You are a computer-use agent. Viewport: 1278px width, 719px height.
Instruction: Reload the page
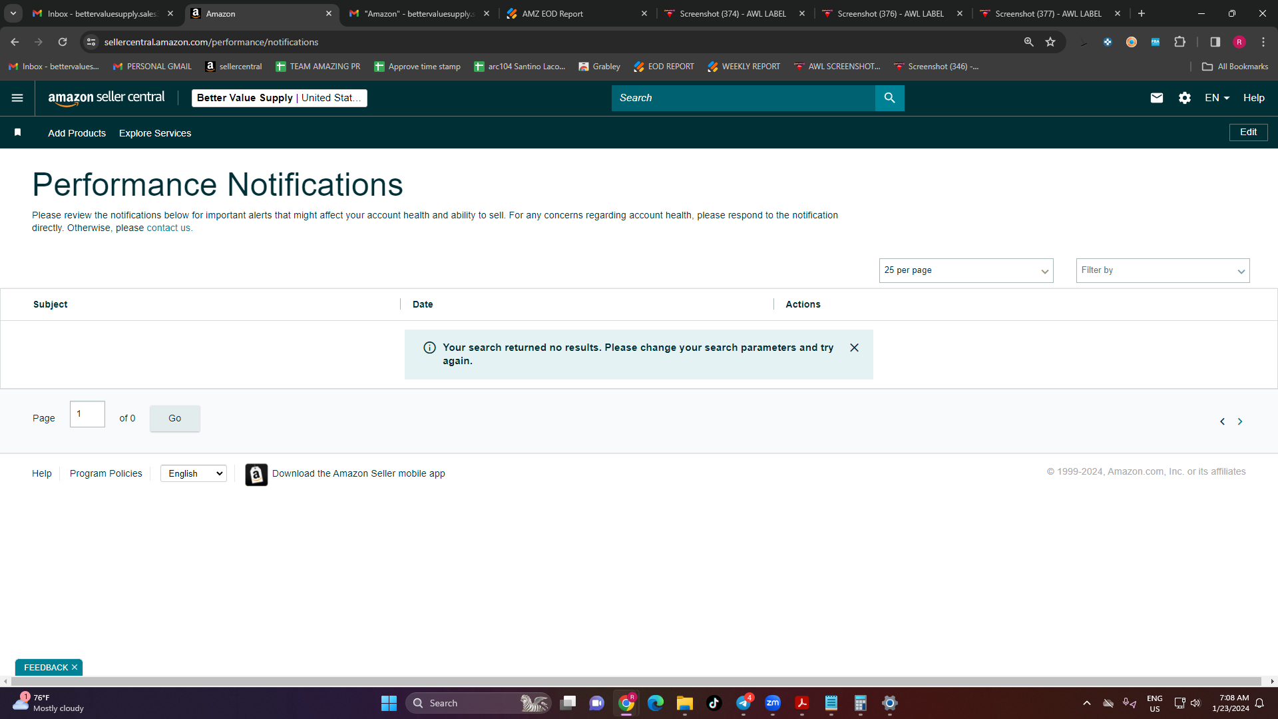coord(63,42)
